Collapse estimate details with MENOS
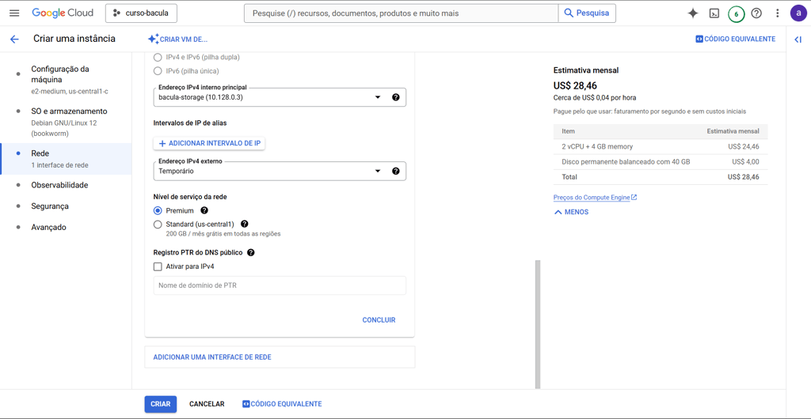Image resolution: width=811 pixels, height=419 pixels. pyautogui.click(x=571, y=212)
